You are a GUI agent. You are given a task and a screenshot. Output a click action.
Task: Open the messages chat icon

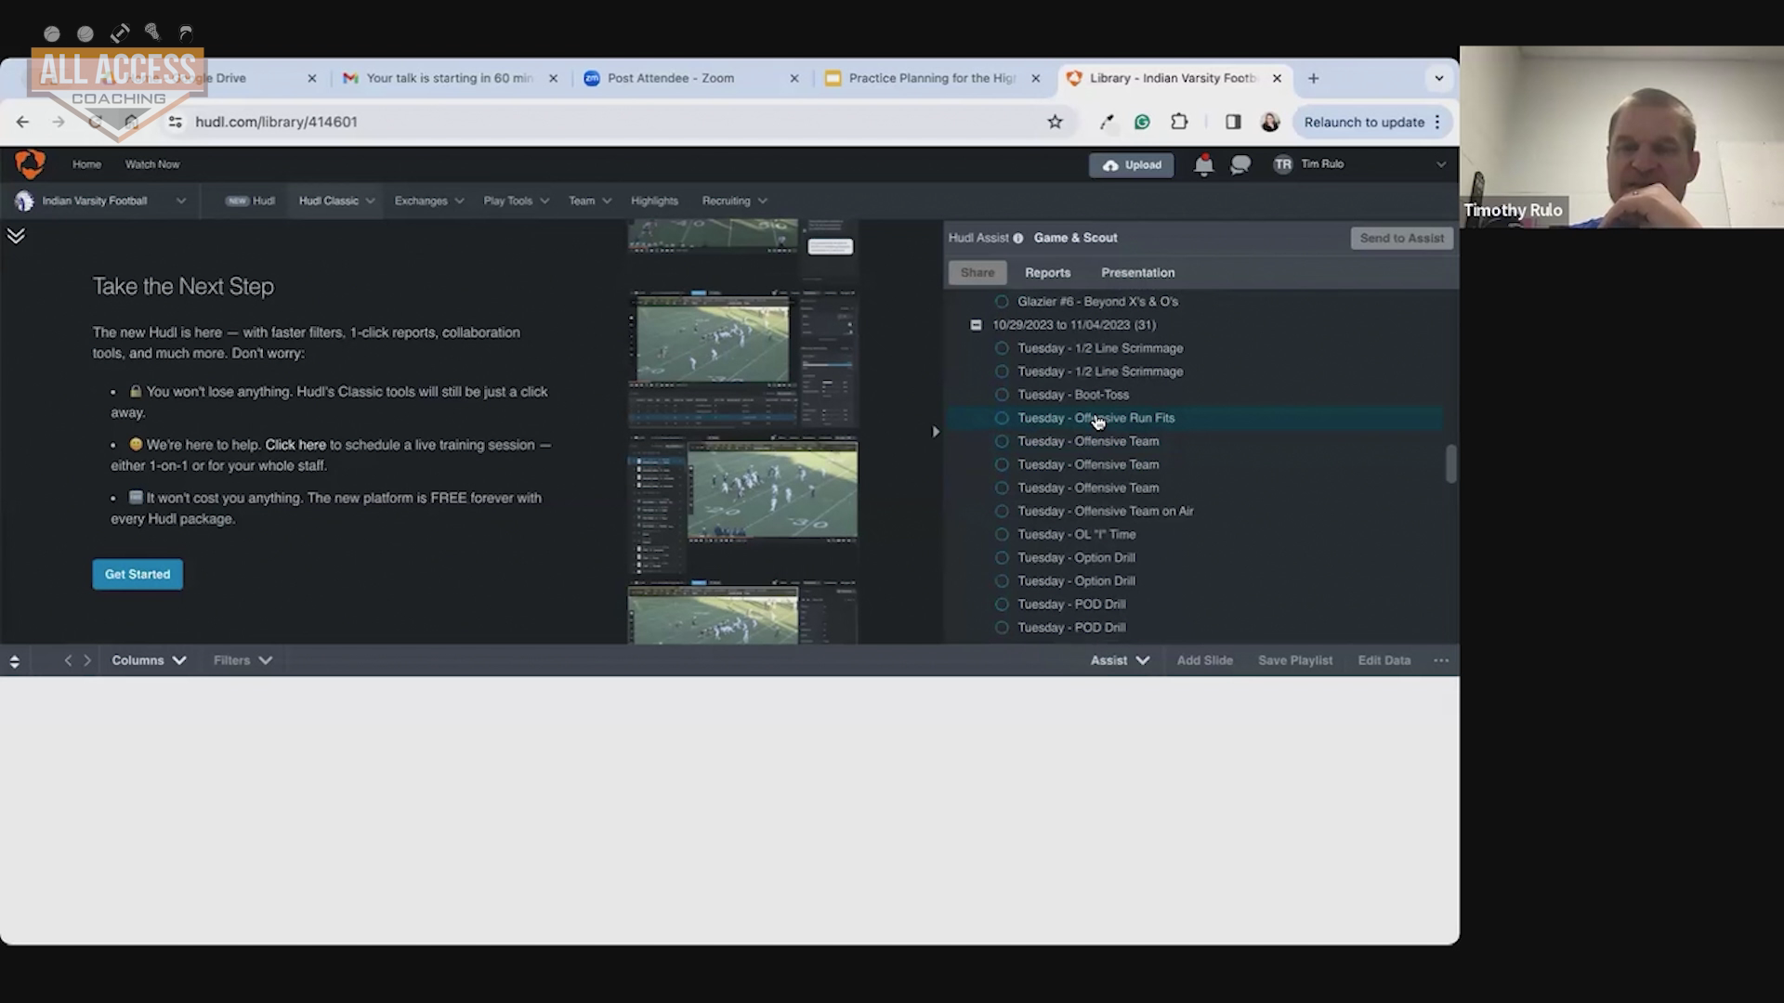[x=1240, y=165]
